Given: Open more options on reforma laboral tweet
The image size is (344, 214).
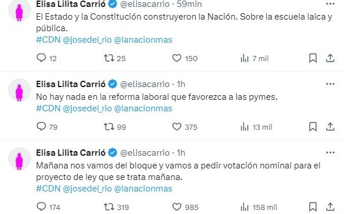Looking at the screenshot, I should [x=330, y=84].
